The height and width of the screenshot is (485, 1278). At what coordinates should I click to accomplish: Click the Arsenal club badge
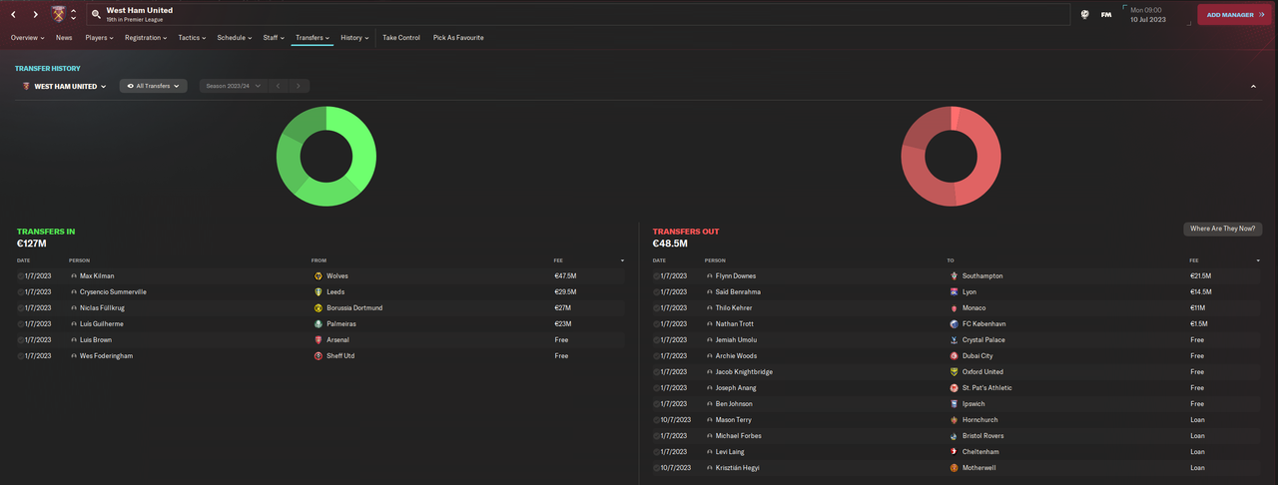click(x=318, y=339)
